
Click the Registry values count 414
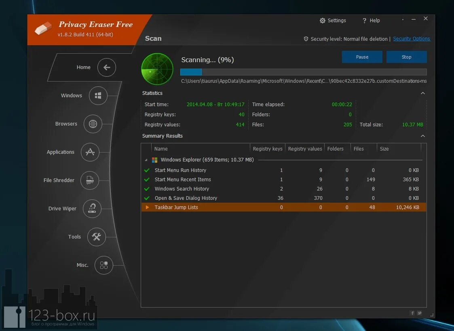pos(240,125)
